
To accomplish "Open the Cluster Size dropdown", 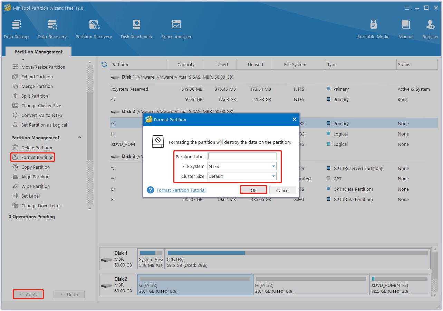I will pos(273,176).
